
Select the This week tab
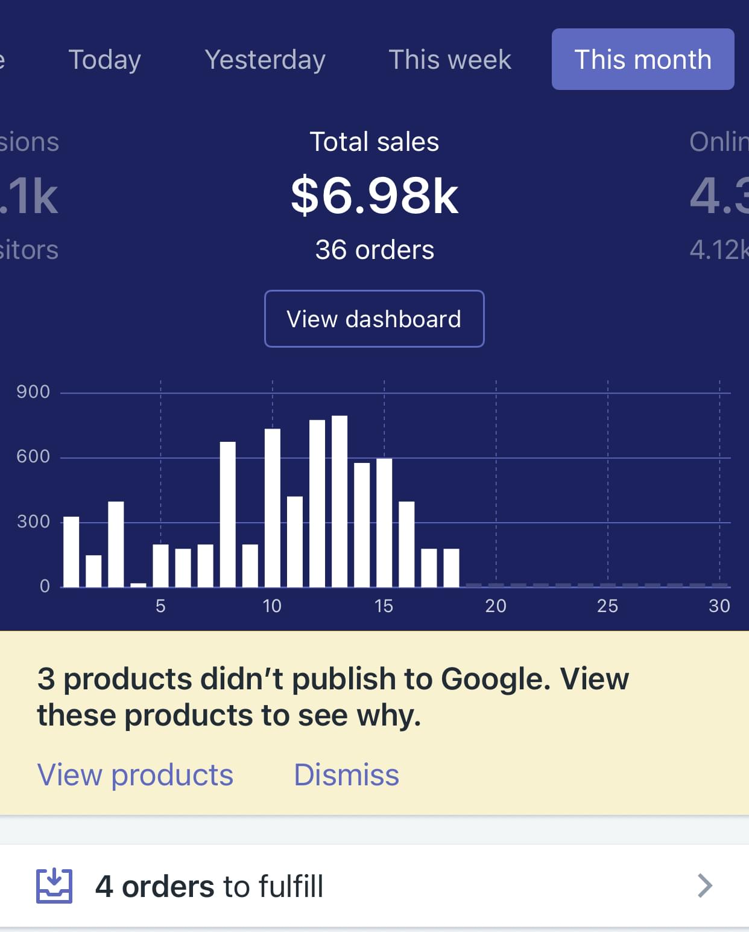pyautogui.click(x=449, y=60)
